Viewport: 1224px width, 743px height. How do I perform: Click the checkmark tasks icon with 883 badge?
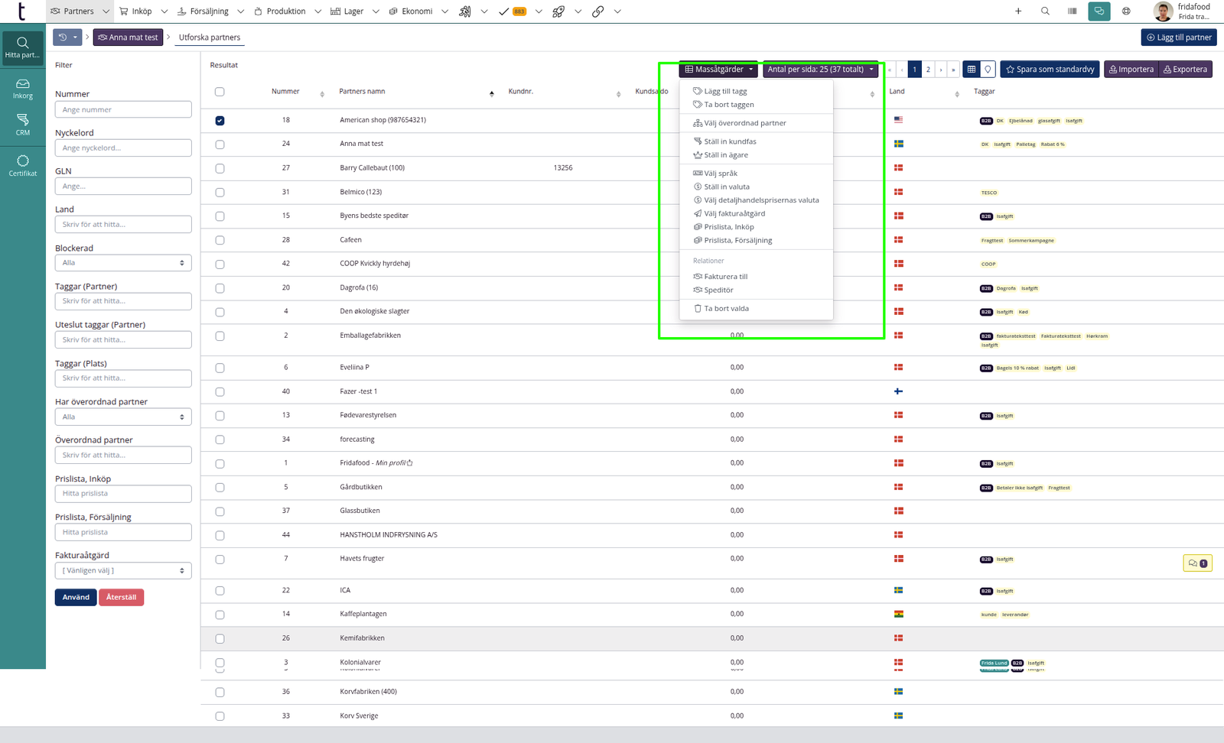pos(512,11)
